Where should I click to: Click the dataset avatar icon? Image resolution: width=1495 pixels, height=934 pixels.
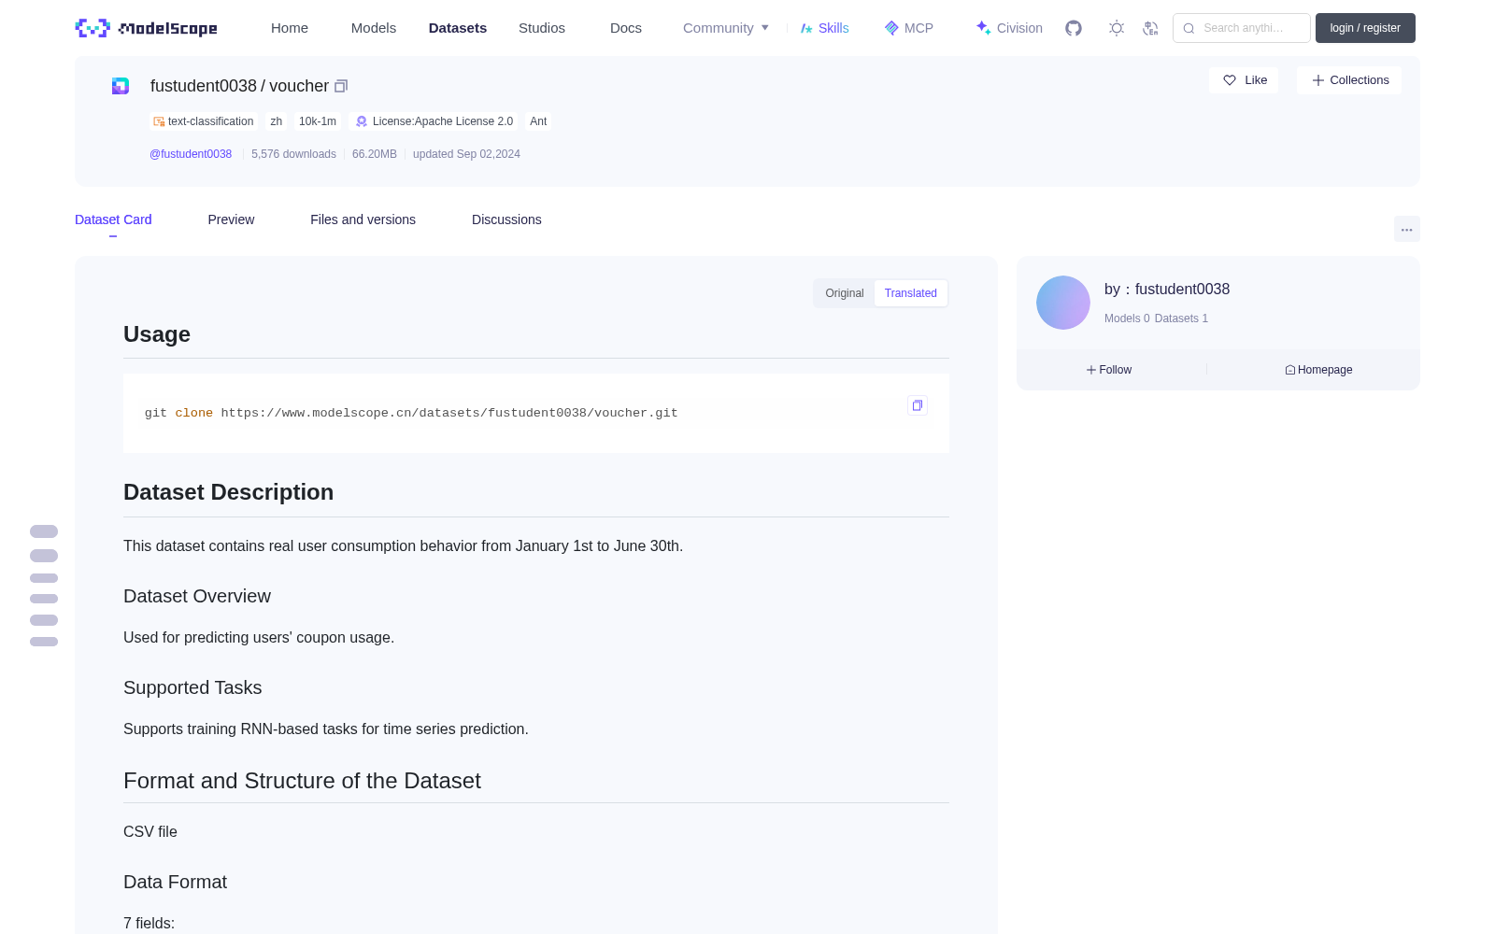tap(121, 86)
